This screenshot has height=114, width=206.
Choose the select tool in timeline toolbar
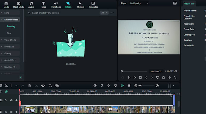[x=6, y=86]
